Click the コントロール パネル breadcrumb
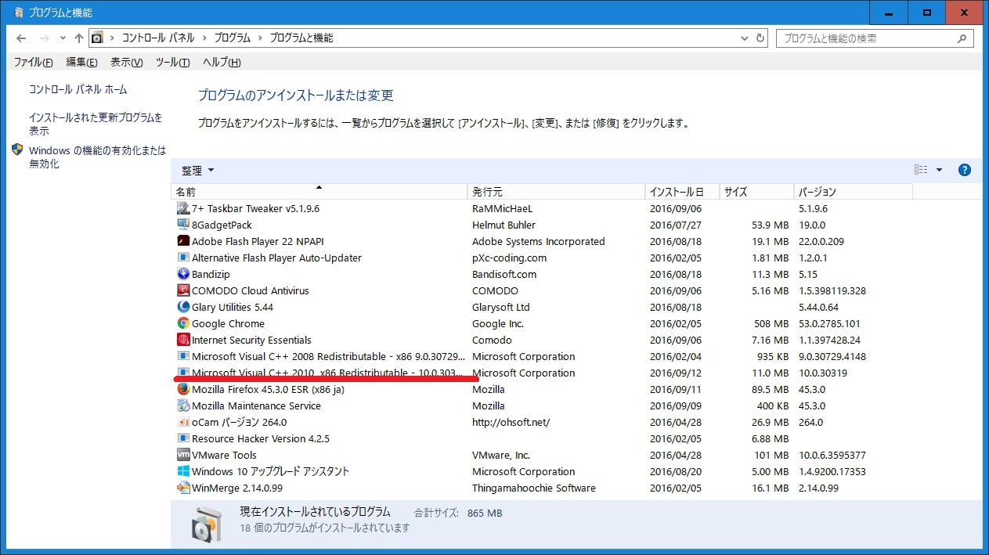The height and width of the screenshot is (555, 989). tap(157, 38)
